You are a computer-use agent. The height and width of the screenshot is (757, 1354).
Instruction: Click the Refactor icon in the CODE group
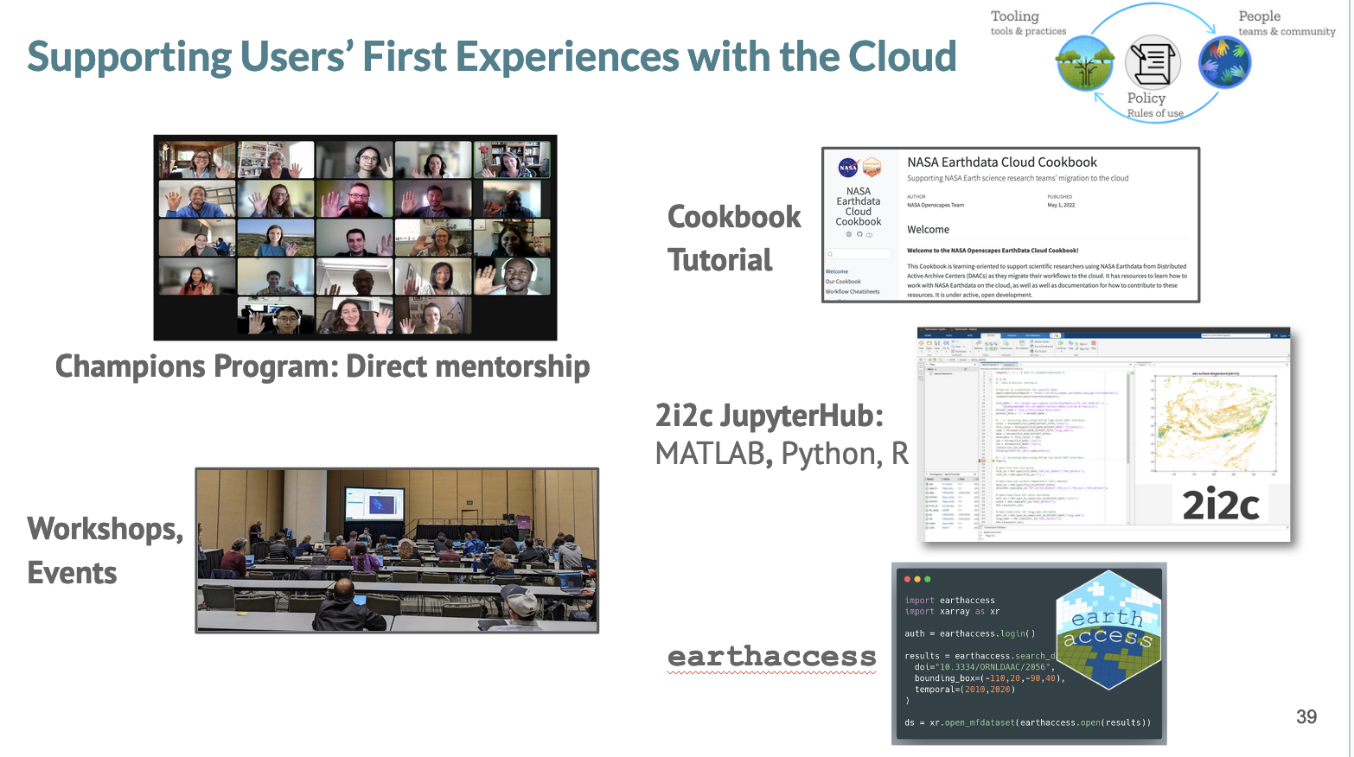979,342
